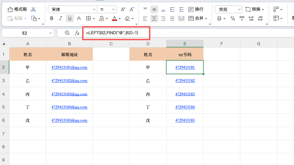This screenshot has height=165, width=294.
Task: Apply the fill color bucket
Action: [102, 18]
